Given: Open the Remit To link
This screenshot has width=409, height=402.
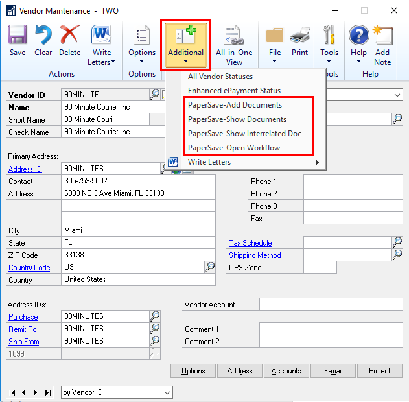Looking at the screenshot, I should click(23, 329).
